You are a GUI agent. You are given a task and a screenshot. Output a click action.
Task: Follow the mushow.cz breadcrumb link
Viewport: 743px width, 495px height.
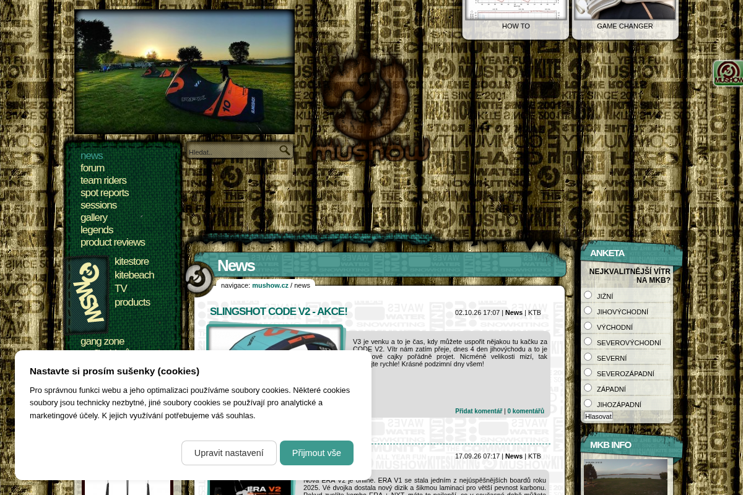point(270,285)
